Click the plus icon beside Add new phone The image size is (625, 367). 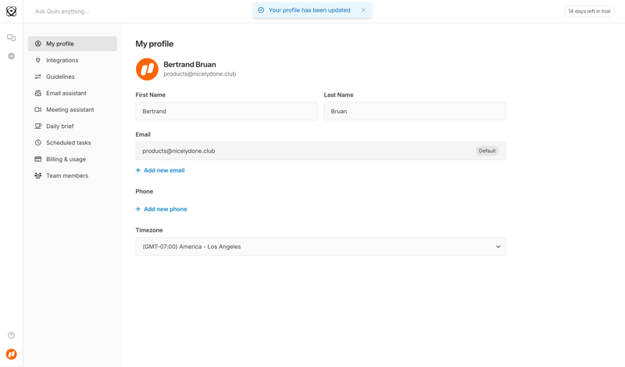pyautogui.click(x=138, y=209)
